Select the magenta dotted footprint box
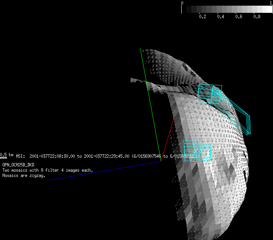Image resolution: width=273 pixels, height=240 pixels. point(205,156)
